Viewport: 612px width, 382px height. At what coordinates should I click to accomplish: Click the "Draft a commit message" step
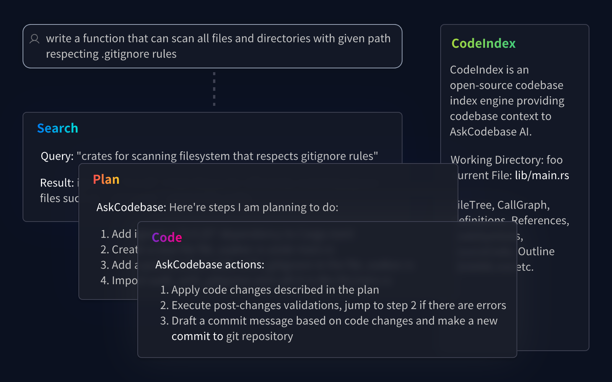click(x=334, y=321)
